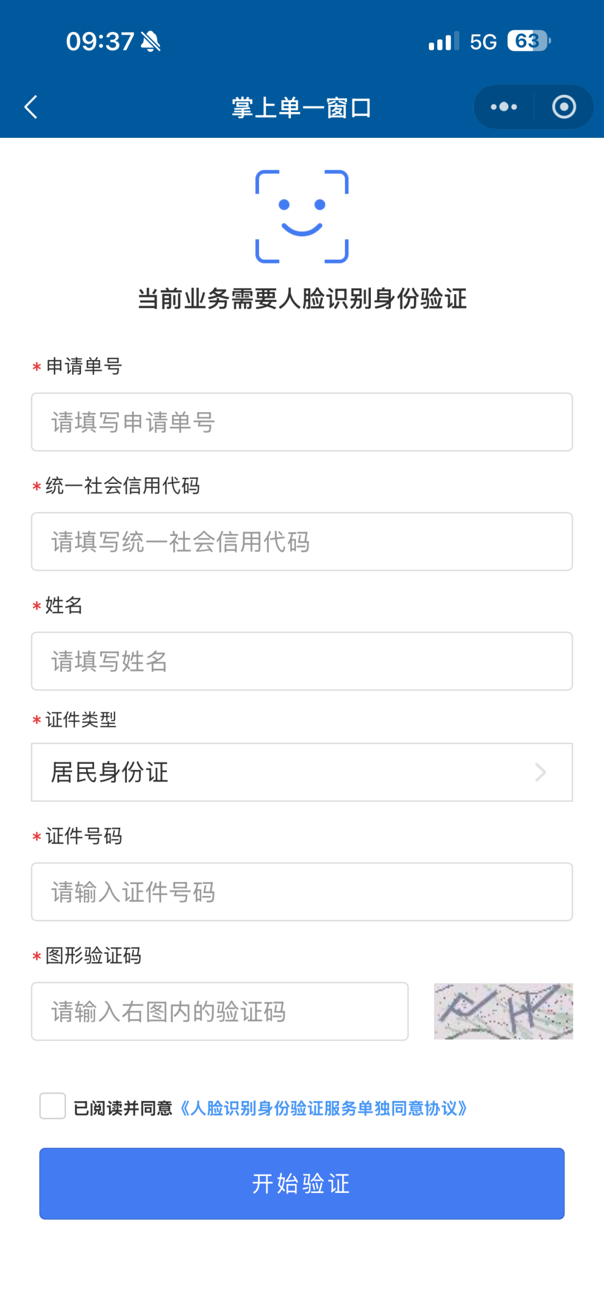Focus the 证件号码 input field

(x=302, y=892)
